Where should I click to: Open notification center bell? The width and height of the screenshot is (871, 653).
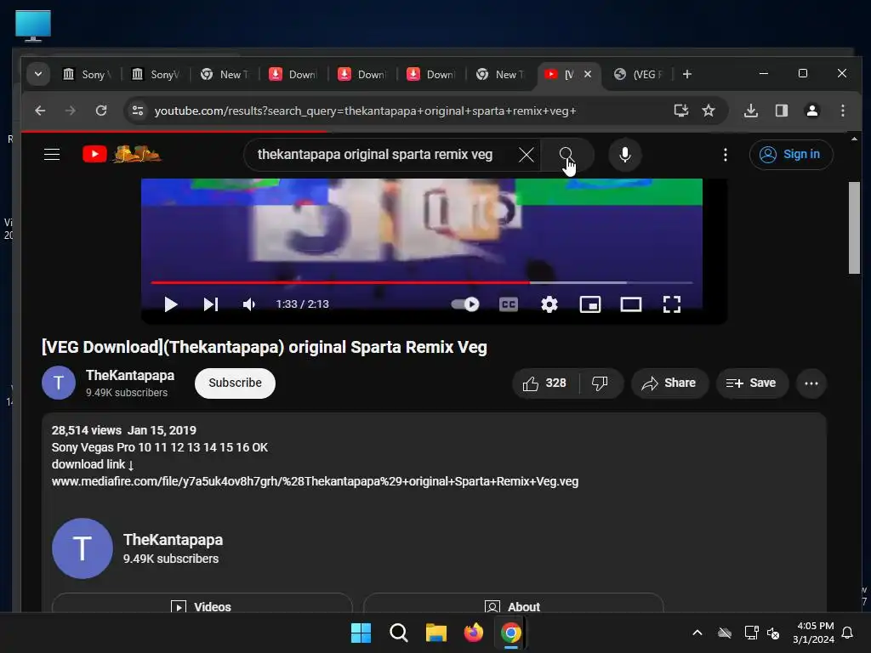coord(848,633)
